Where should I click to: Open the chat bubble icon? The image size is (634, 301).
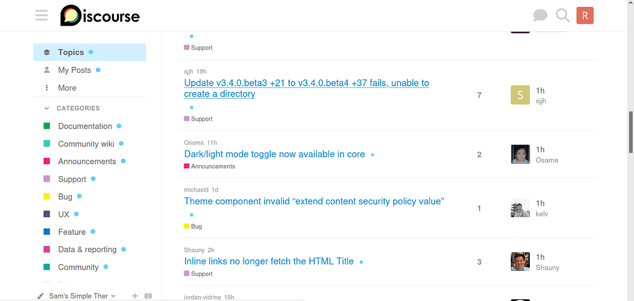pyautogui.click(x=540, y=16)
